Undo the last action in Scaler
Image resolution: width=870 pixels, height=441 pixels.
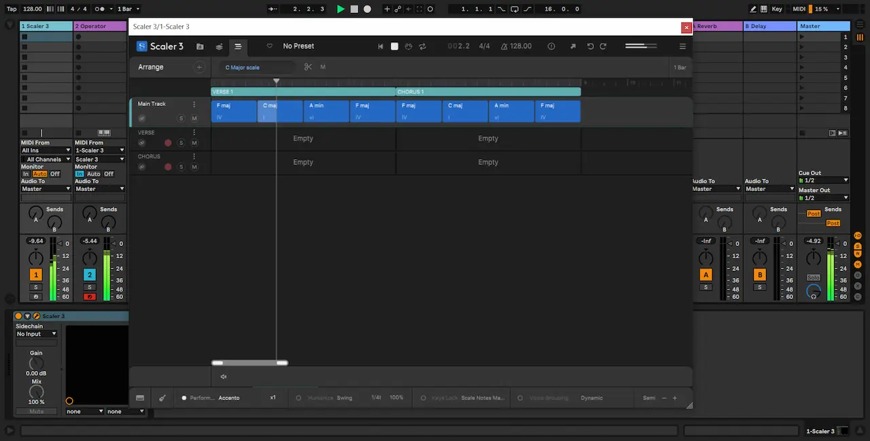590,46
